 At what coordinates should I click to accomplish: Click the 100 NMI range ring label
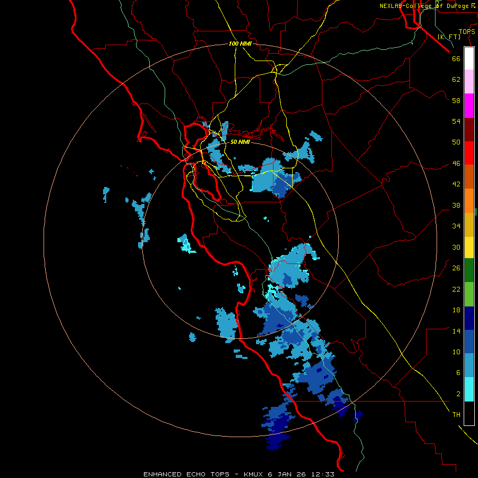tap(240, 44)
